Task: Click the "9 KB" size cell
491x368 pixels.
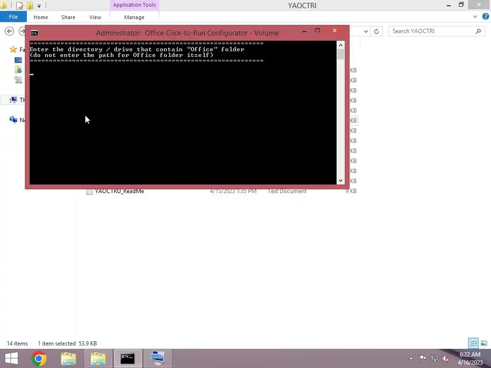Action: 351,191
